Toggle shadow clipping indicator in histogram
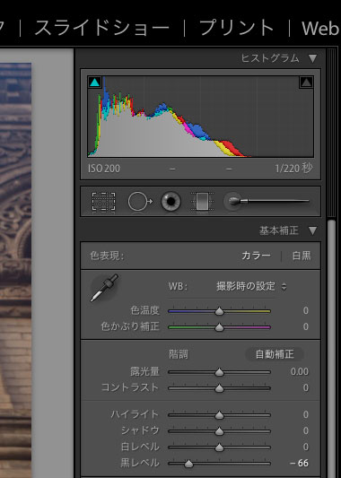341x478 pixels. [x=94, y=83]
